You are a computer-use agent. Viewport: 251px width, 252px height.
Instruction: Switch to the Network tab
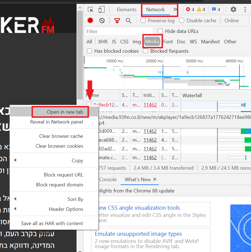155,10
